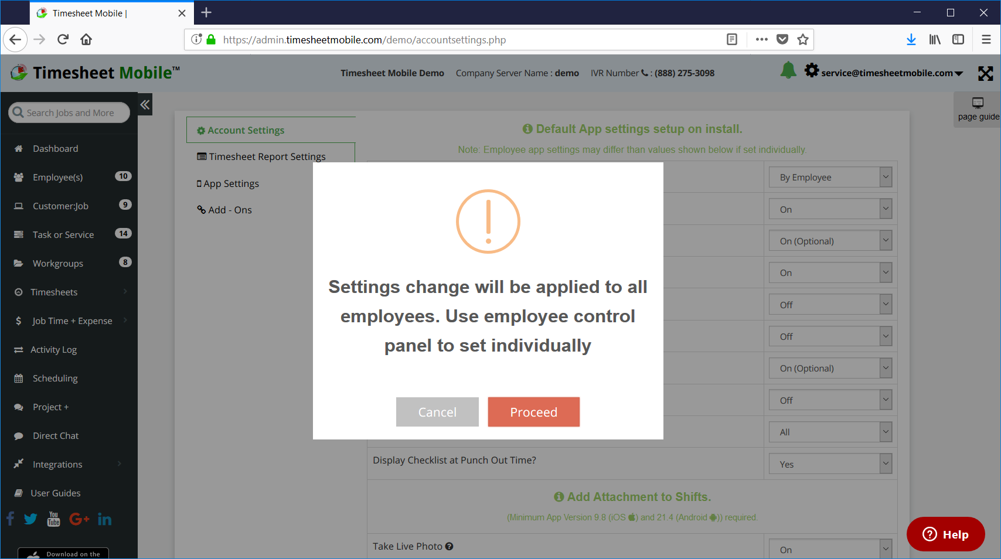Open page actions three-dots menu

point(761,39)
